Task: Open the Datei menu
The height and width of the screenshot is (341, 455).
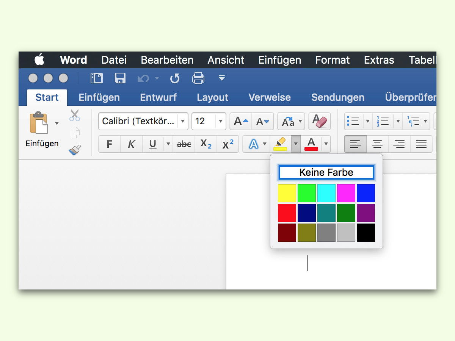Action: (114, 60)
